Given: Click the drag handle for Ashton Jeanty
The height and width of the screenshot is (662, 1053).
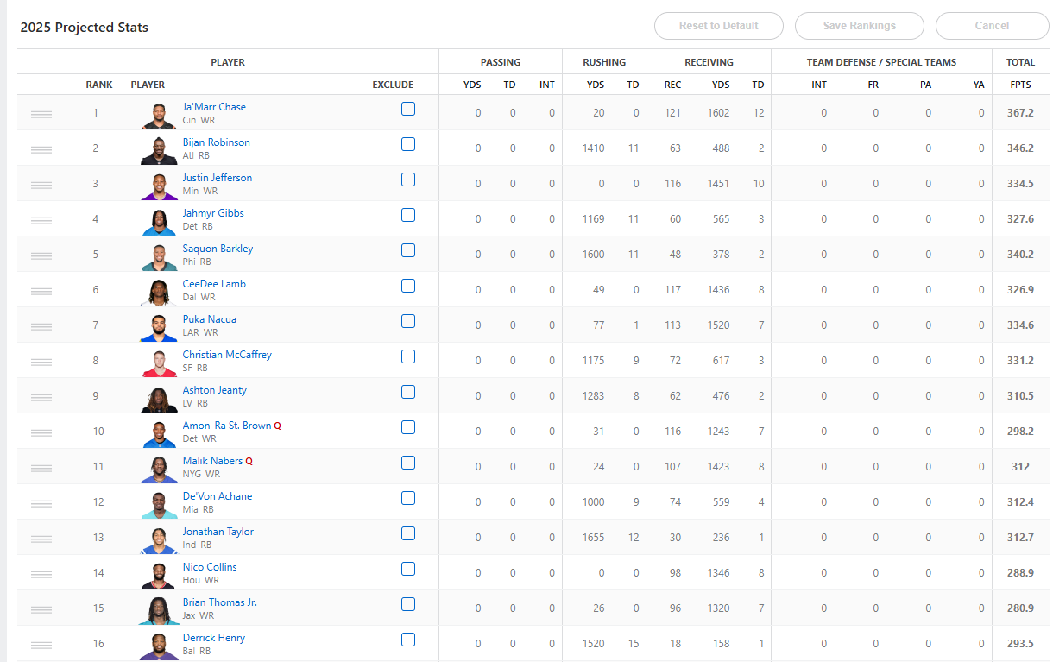Looking at the screenshot, I should [41, 397].
